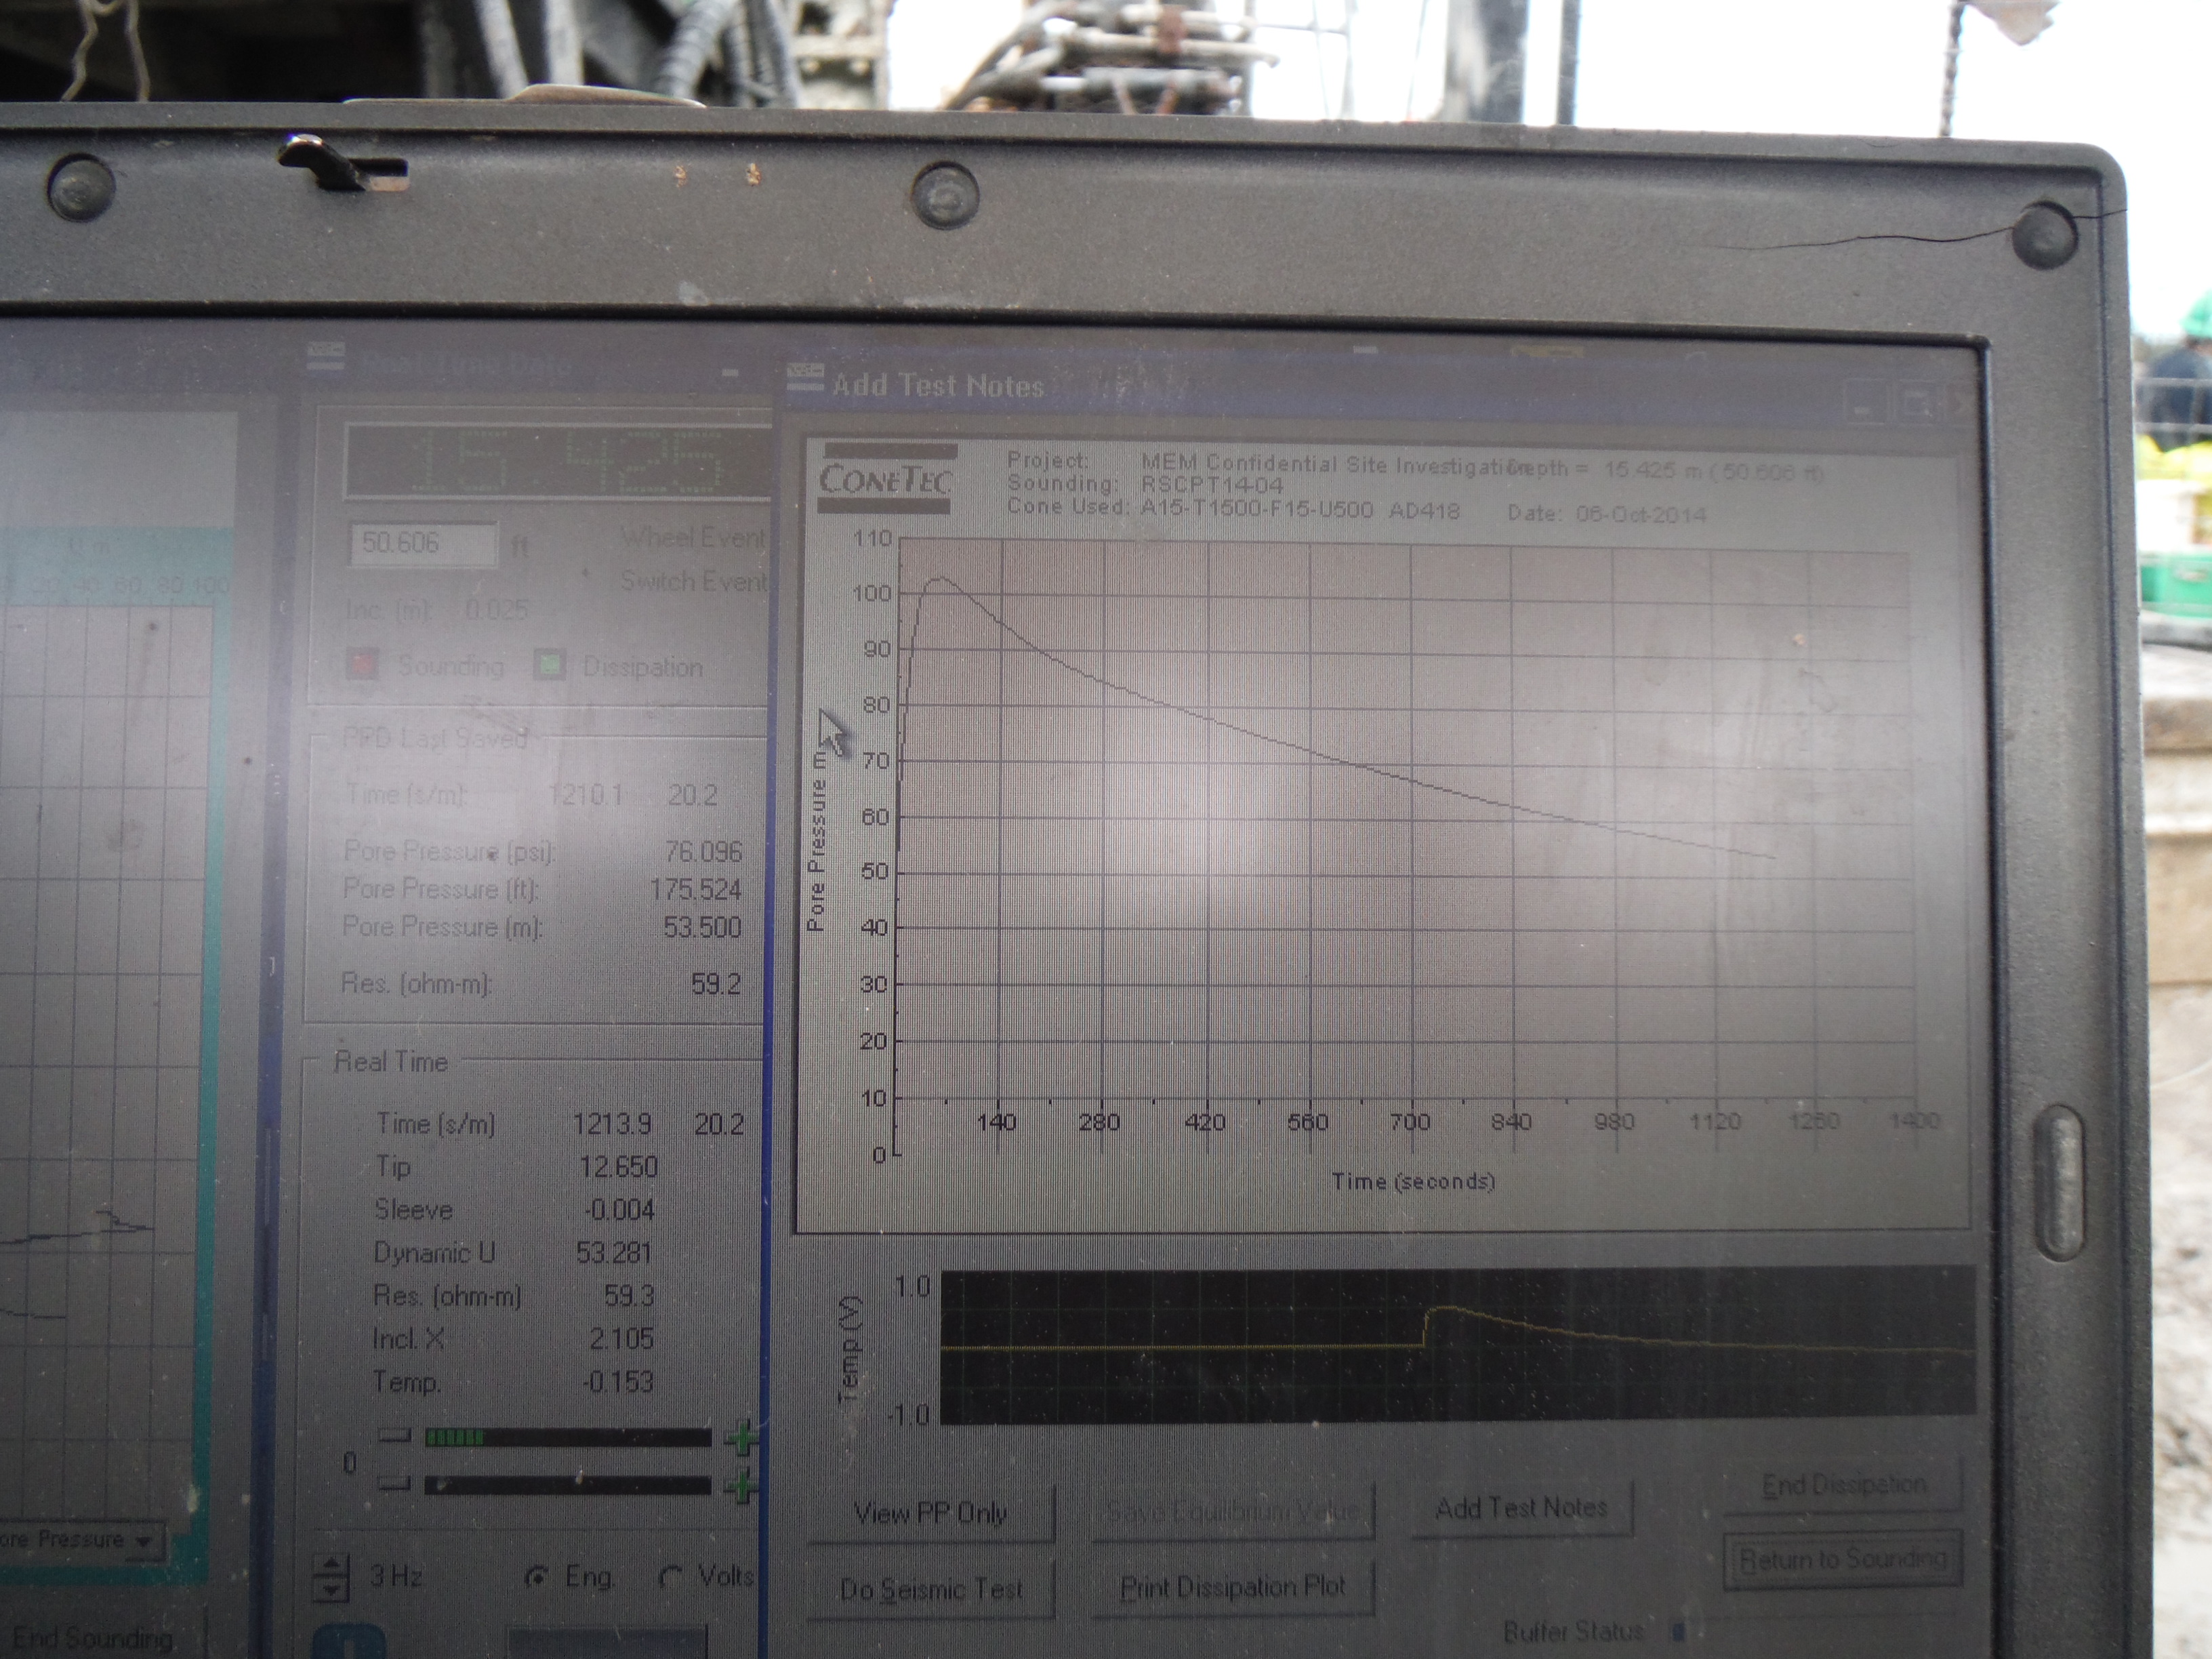This screenshot has width=2212, height=1659.
Task: Decrease sampling rate with Hz down arrow
Action: coord(331,1588)
